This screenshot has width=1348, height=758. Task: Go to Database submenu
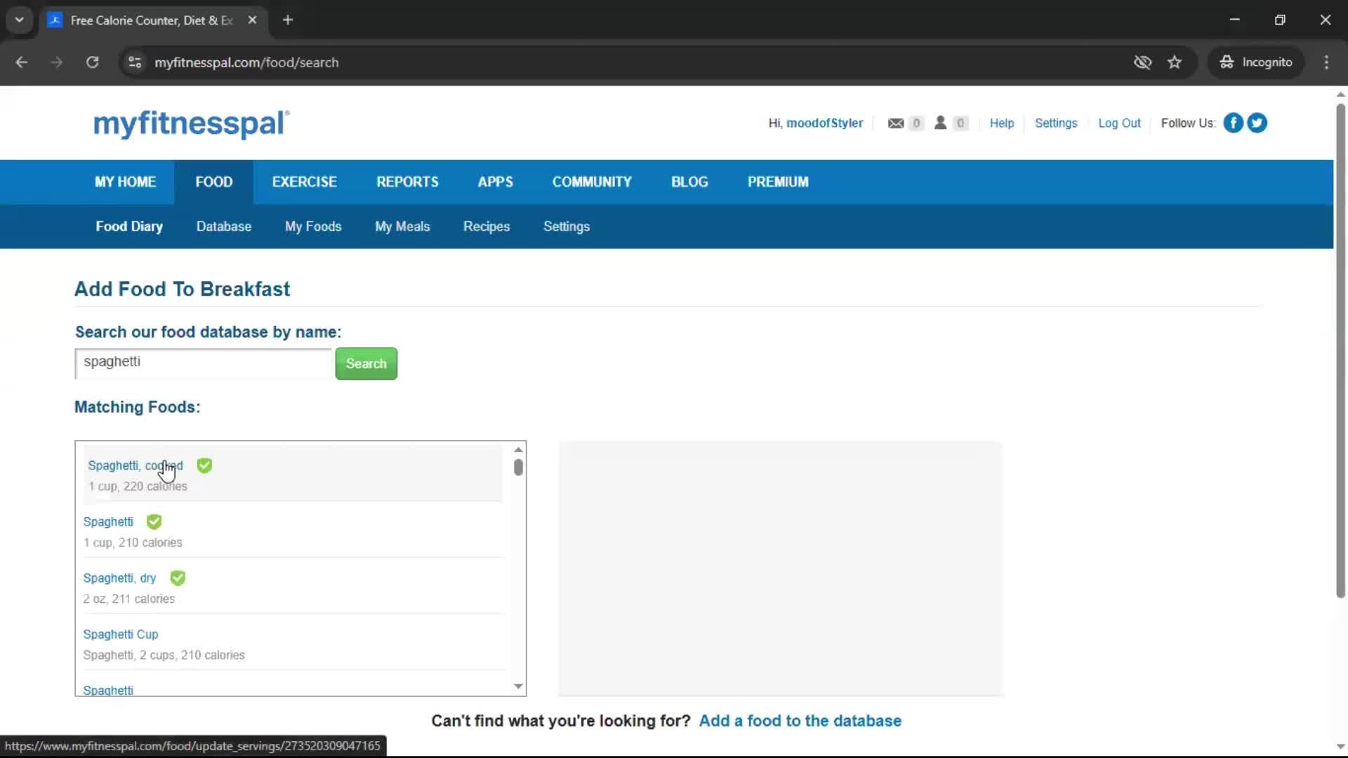224,227
